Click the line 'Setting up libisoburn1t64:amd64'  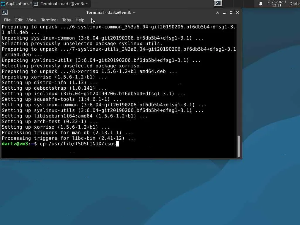[75, 116]
